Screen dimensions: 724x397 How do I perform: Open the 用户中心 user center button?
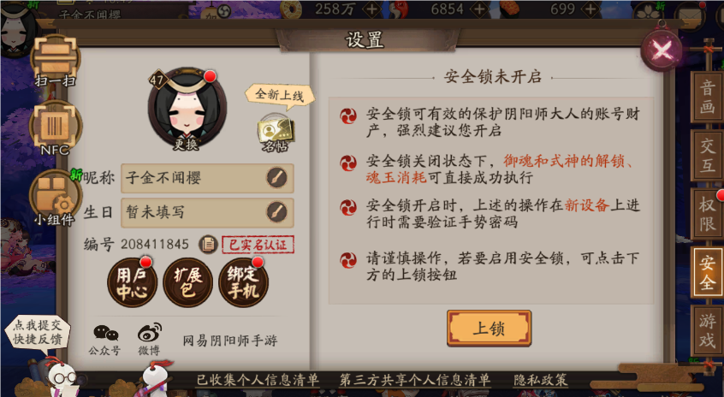click(x=132, y=282)
